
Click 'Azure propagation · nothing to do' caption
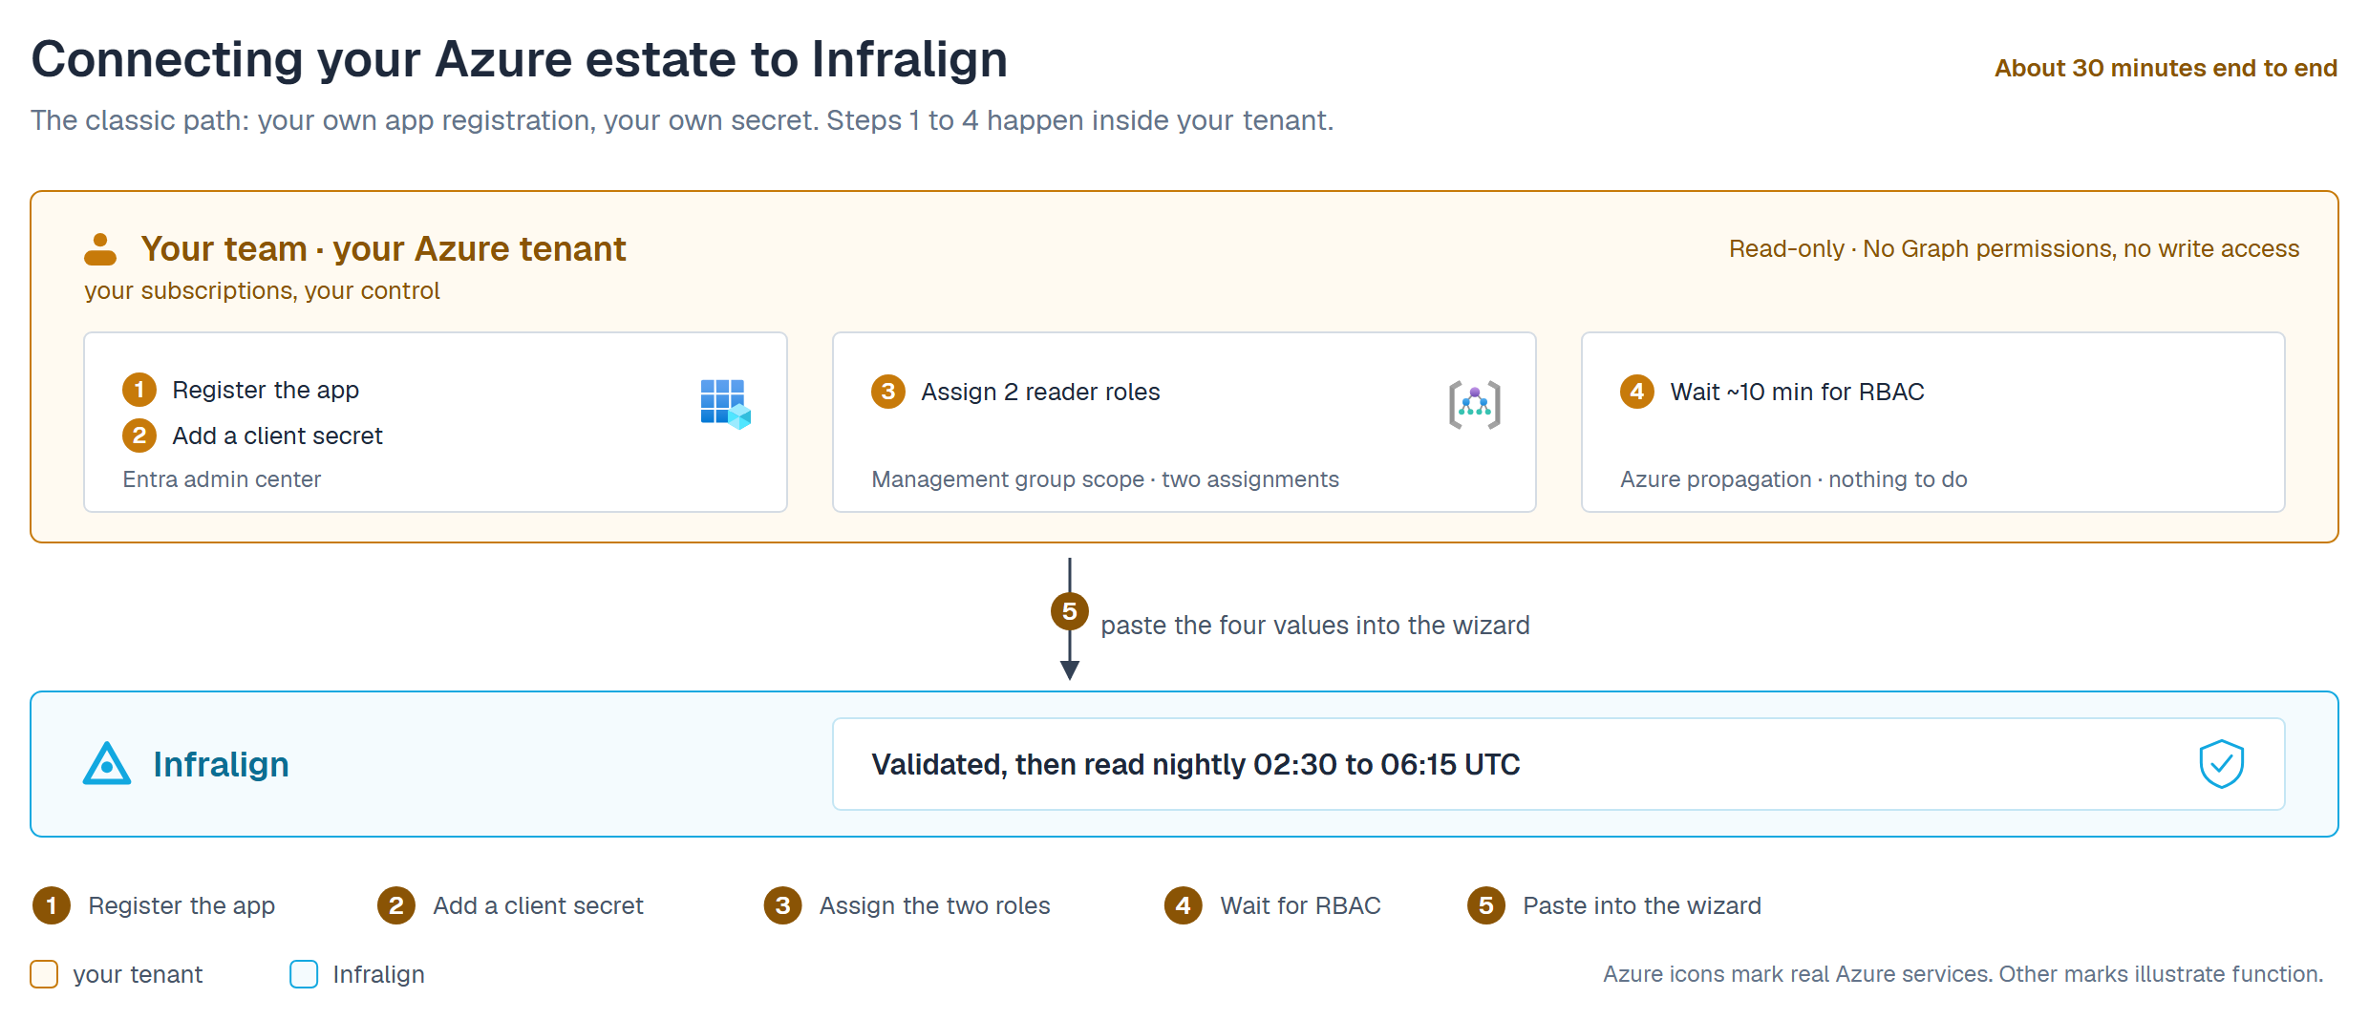1794,479
